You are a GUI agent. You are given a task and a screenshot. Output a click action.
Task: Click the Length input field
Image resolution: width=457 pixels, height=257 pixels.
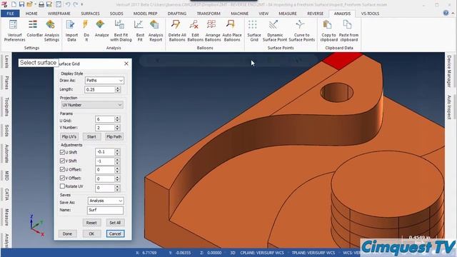coord(100,89)
